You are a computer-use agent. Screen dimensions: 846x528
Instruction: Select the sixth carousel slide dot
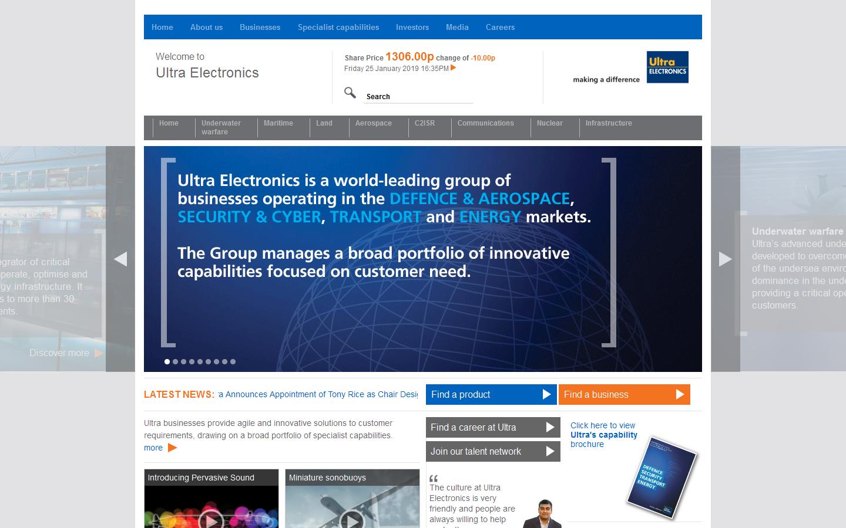click(x=208, y=362)
